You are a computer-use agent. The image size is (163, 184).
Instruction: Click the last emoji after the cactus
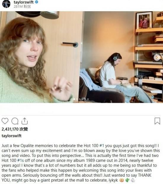133,180
